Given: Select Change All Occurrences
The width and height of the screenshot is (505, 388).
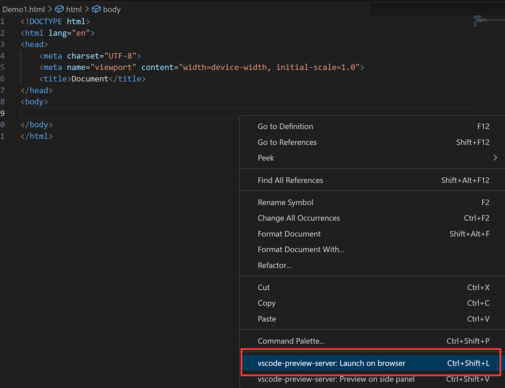Looking at the screenshot, I should click(299, 218).
